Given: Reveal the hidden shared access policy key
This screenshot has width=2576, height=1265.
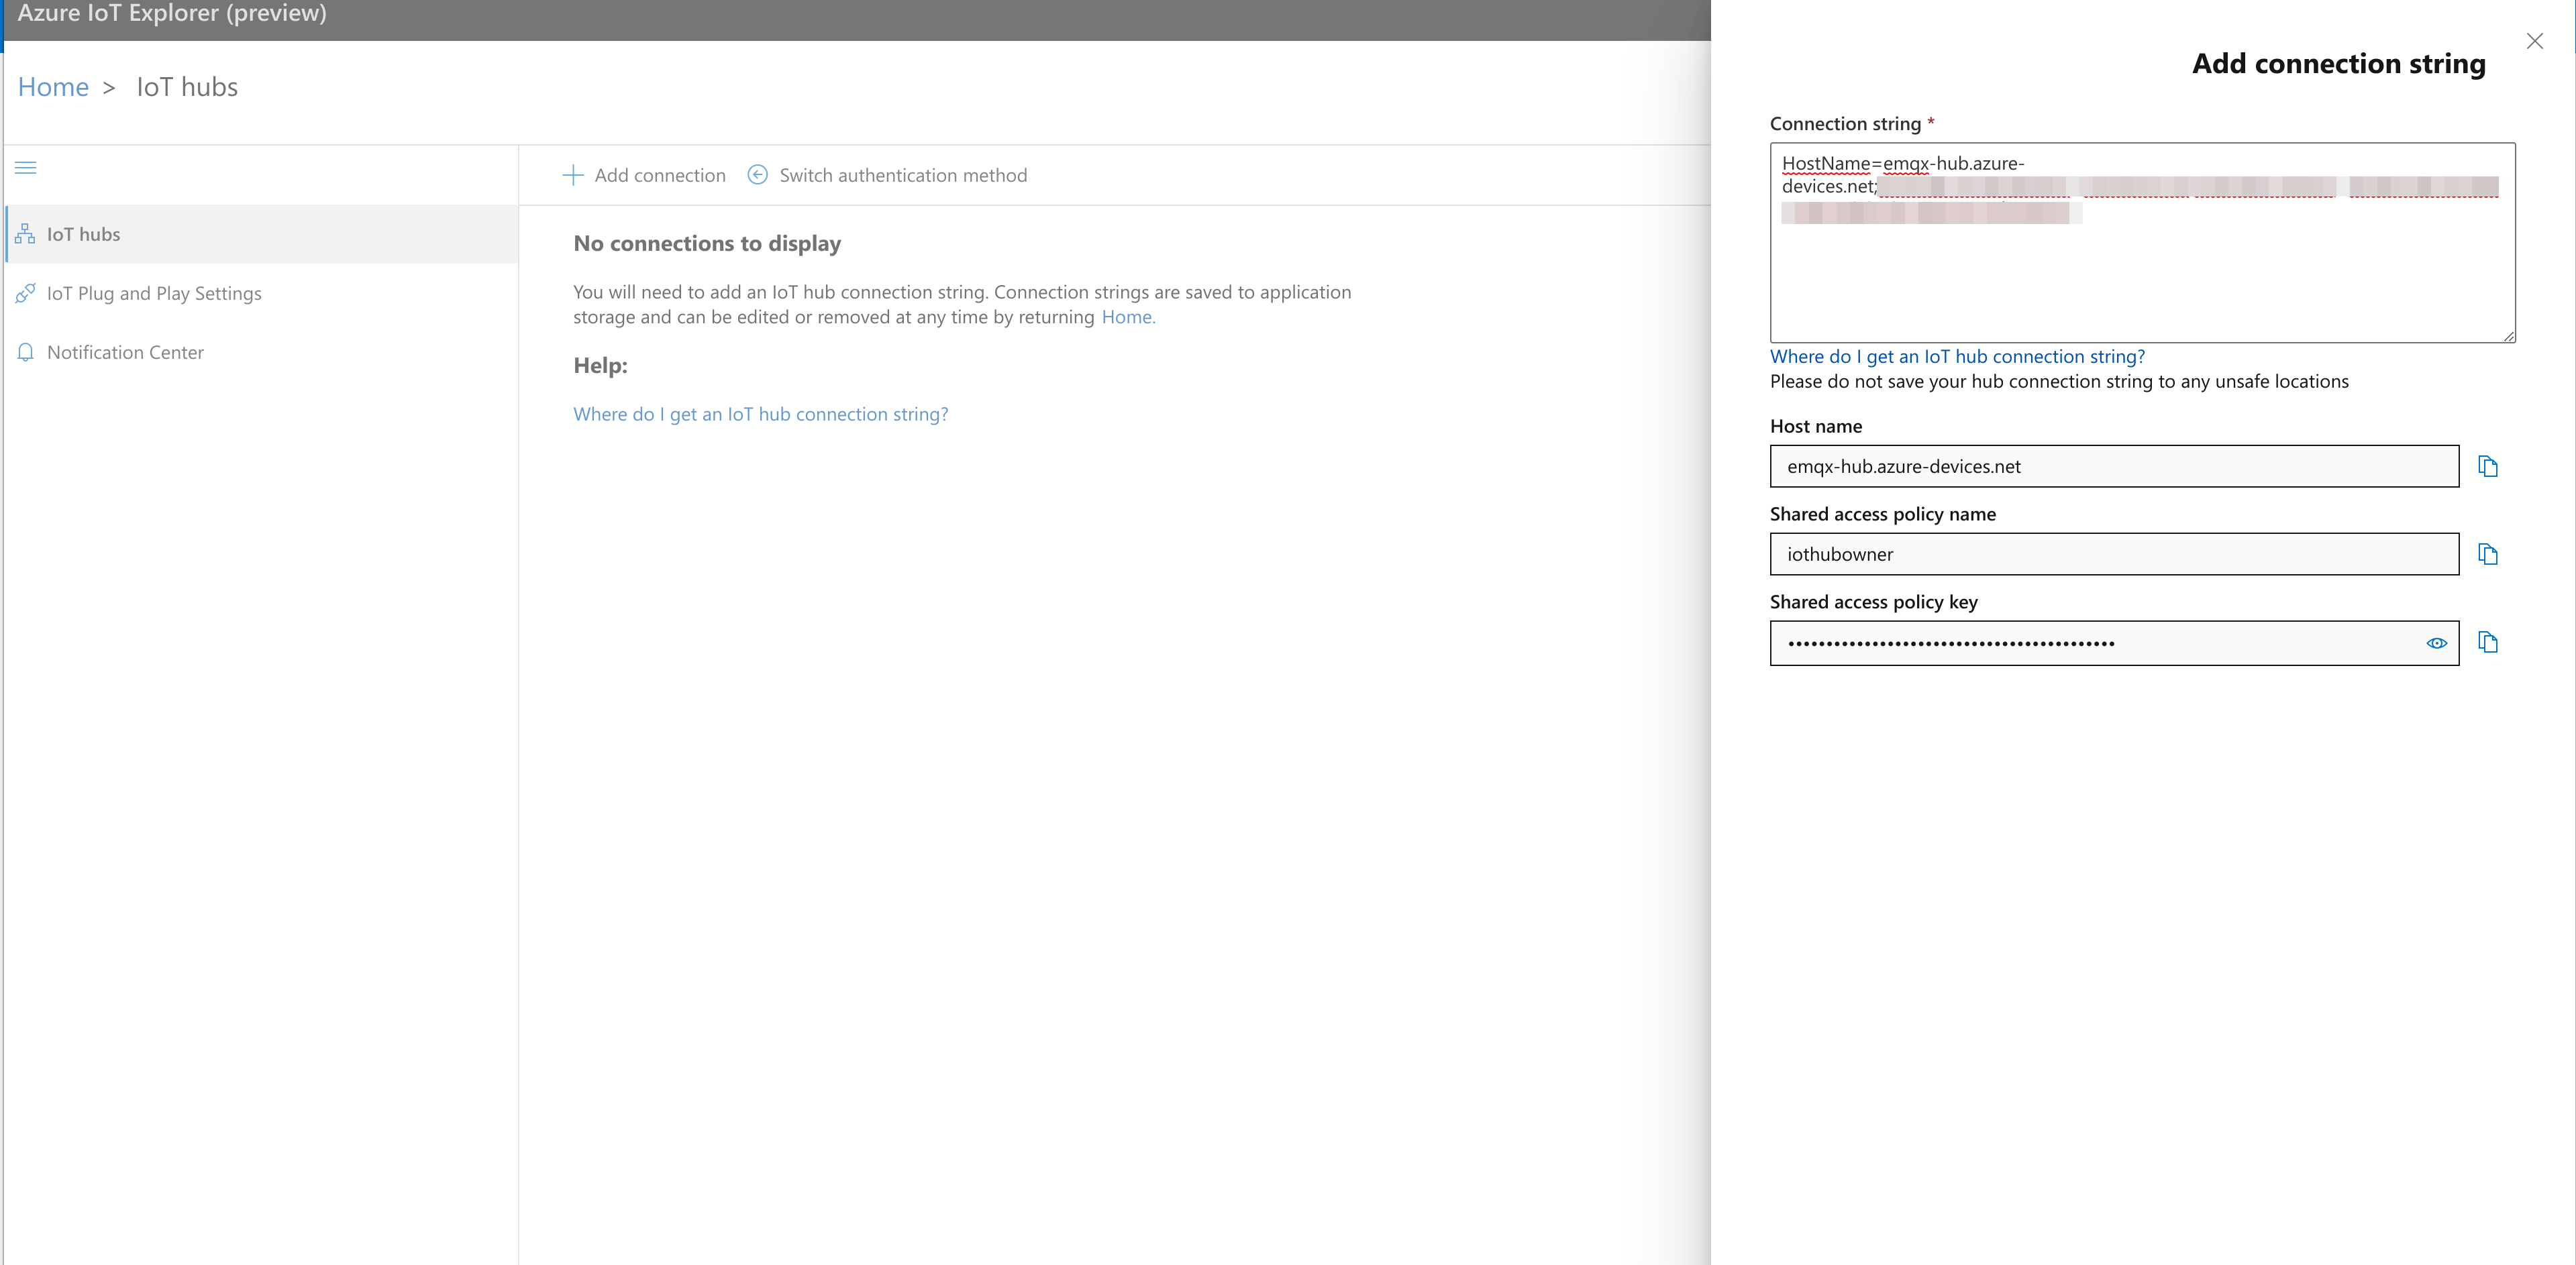Looking at the screenshot, I should point(2437,643).
